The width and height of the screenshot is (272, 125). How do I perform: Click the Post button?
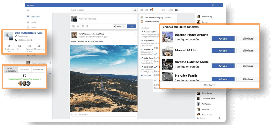pos(131,26)
